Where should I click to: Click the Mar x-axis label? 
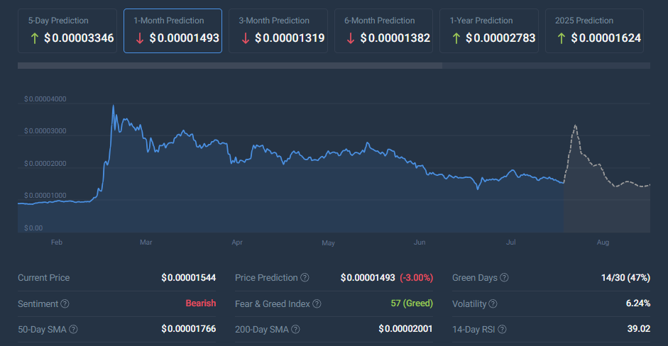[x=146, y=242]
